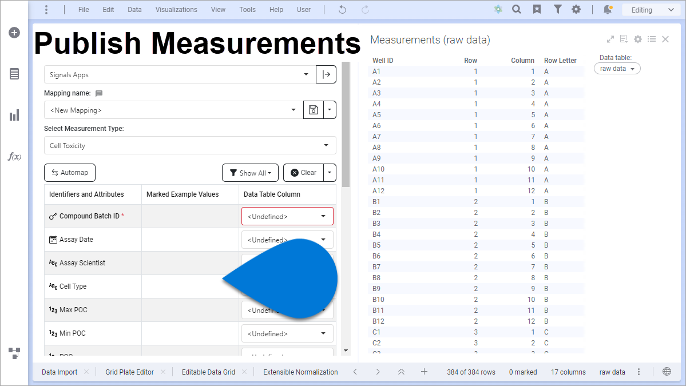This screenshot has height=386, width=686.
Task: Open the f(x) expression icon in sidebar
Action: click(14, 157)
